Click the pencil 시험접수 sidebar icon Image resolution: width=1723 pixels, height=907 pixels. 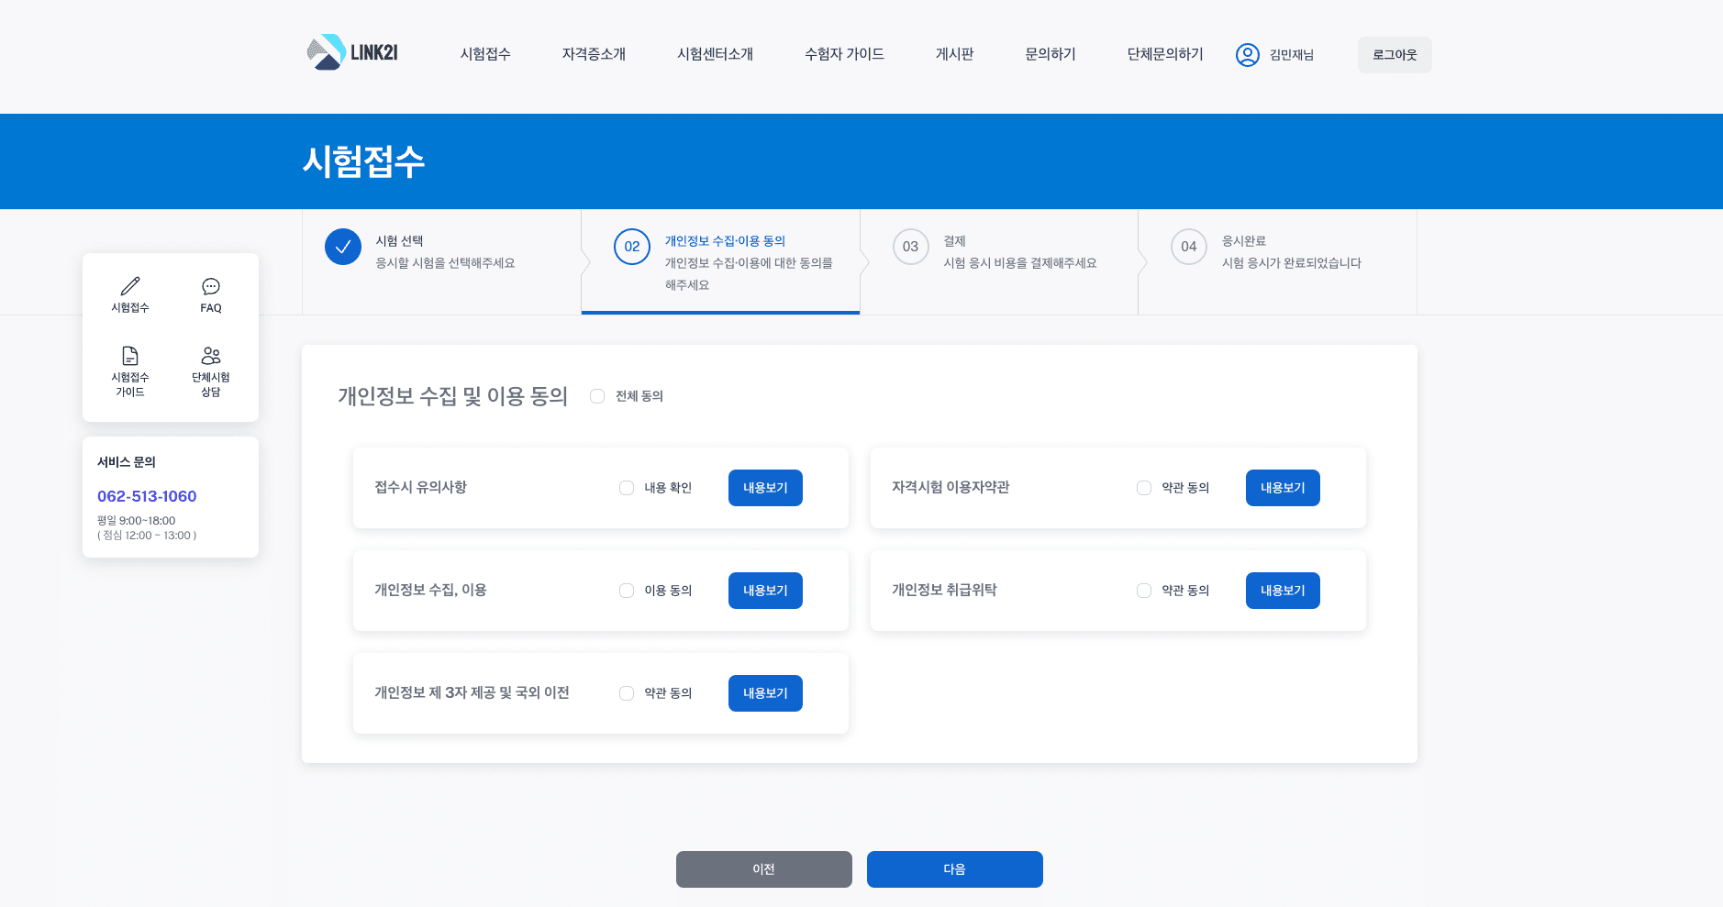click(x=130, y=286)
